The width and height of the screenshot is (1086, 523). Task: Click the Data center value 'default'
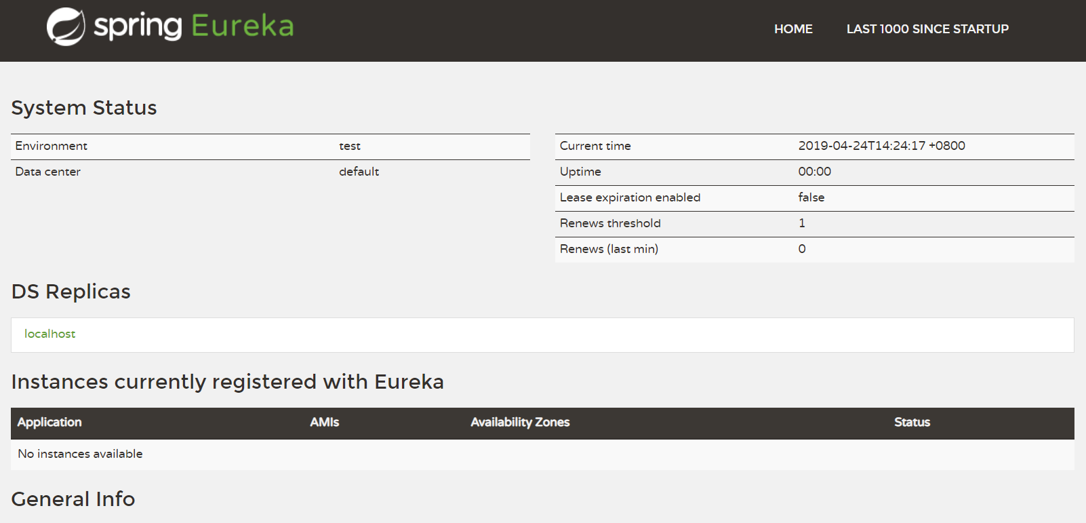point(359,172)
